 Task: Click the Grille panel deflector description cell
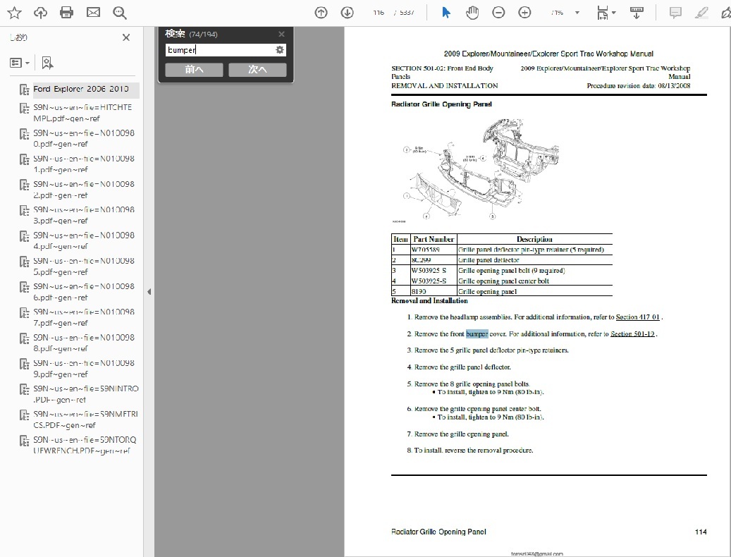point(534,260)
